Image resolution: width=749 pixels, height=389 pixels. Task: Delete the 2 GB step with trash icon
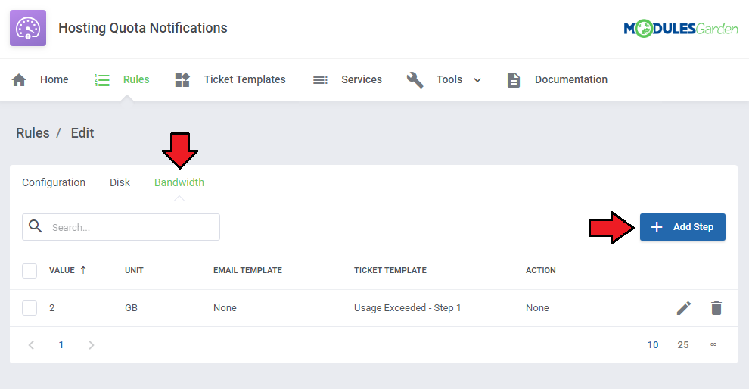click(716, 308)
